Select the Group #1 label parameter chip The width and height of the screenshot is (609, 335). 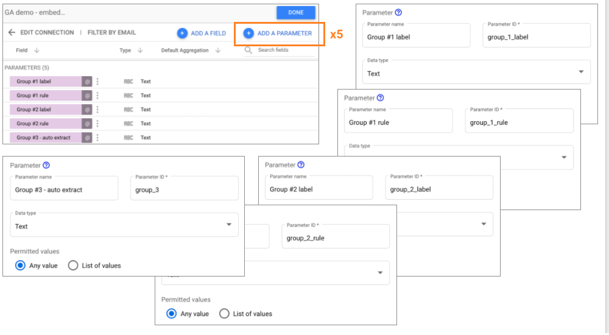(46, 82)
